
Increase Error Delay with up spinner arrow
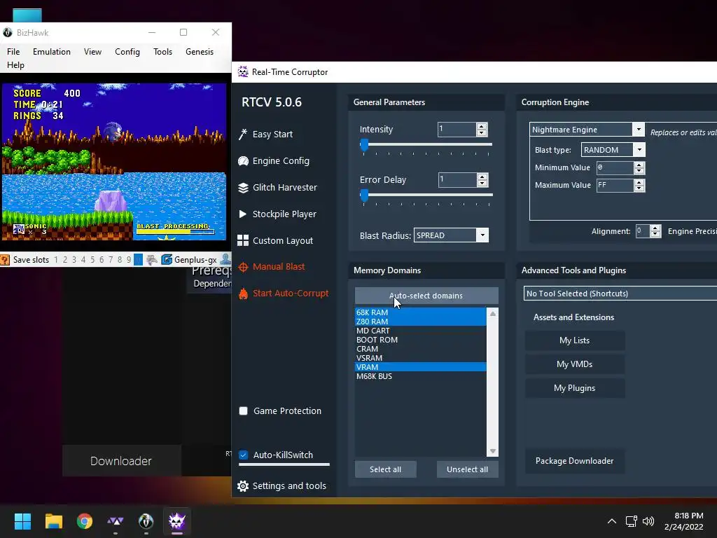tap(482, 177)
